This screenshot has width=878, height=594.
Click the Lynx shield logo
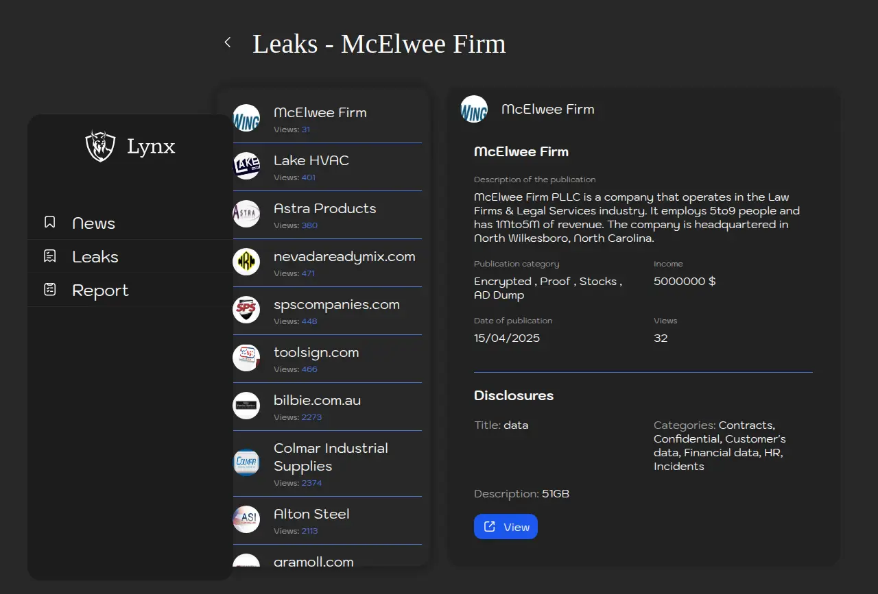[x=100, y=146]
